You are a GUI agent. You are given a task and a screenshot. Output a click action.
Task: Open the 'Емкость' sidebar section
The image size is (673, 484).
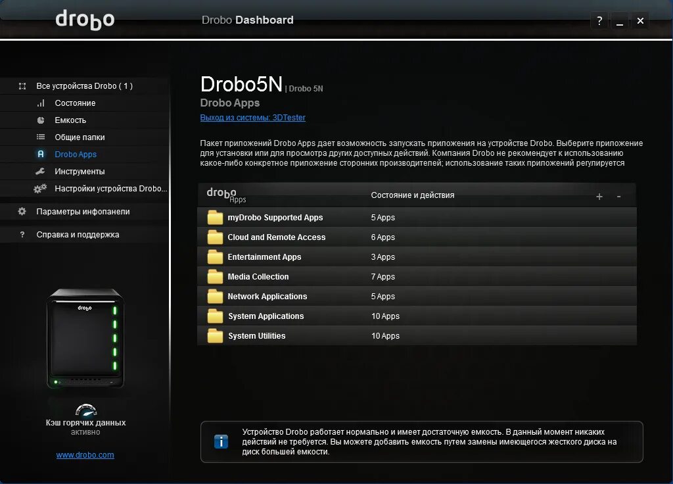pyautogui.click(x=85, y=120)
